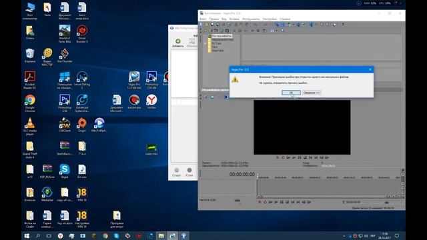Click the 00:00:00:00 timecode display

[242, 174]
